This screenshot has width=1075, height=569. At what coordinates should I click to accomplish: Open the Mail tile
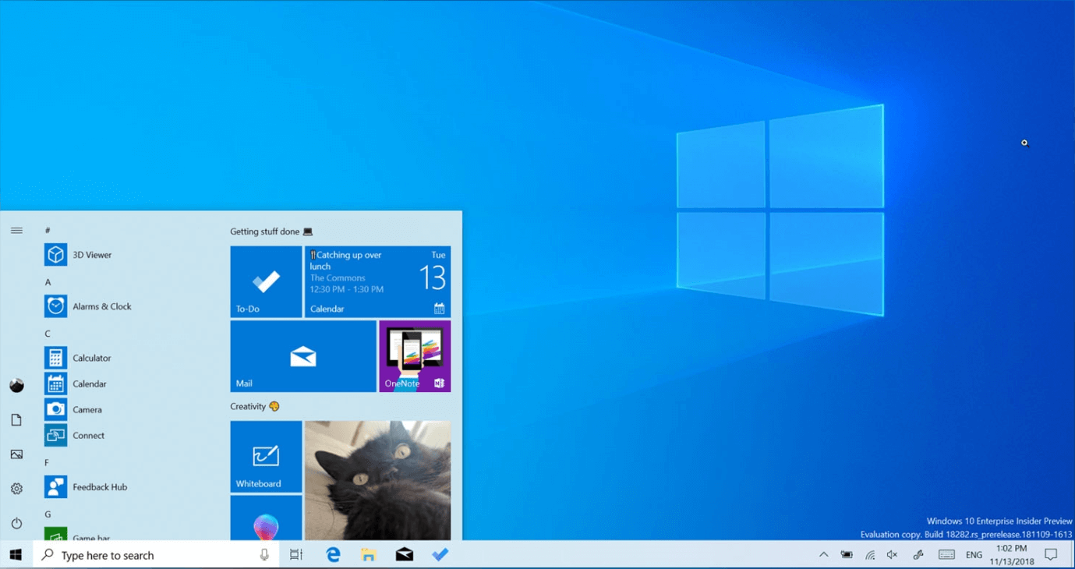coord(303,356)
